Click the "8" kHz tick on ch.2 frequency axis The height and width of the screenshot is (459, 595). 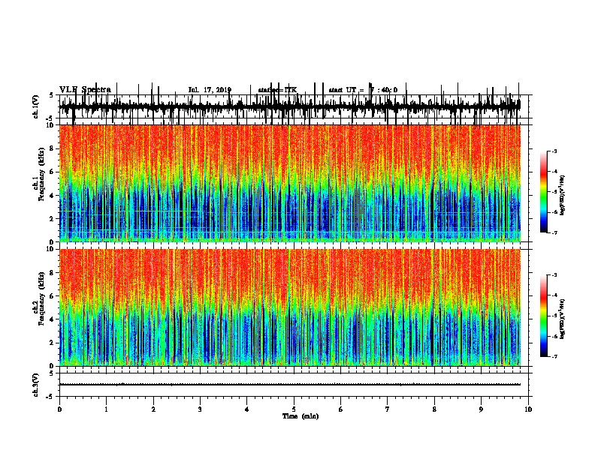(x=52, y=273)
